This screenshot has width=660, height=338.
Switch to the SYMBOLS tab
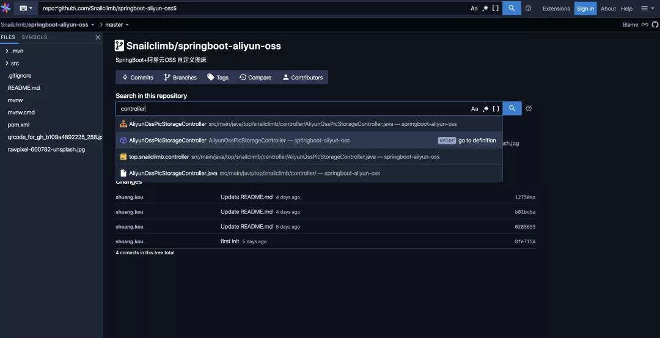34,37
